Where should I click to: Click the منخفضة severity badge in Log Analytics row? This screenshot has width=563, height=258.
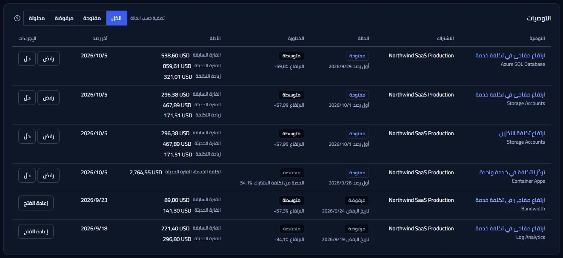pos(292,229)
